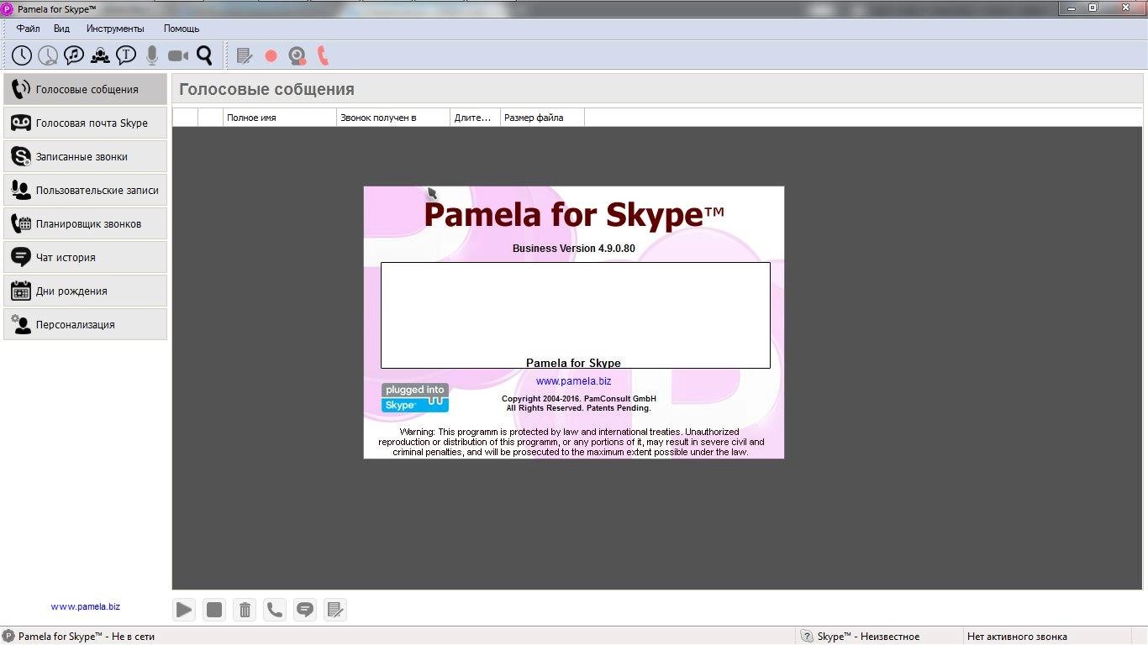1148x645 pixels.
Task: Click the magnifying glass search icon
Action: [204, 55]
